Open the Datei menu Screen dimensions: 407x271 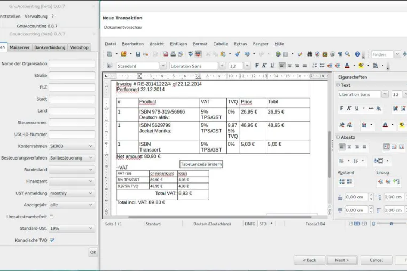click(111, 44)
